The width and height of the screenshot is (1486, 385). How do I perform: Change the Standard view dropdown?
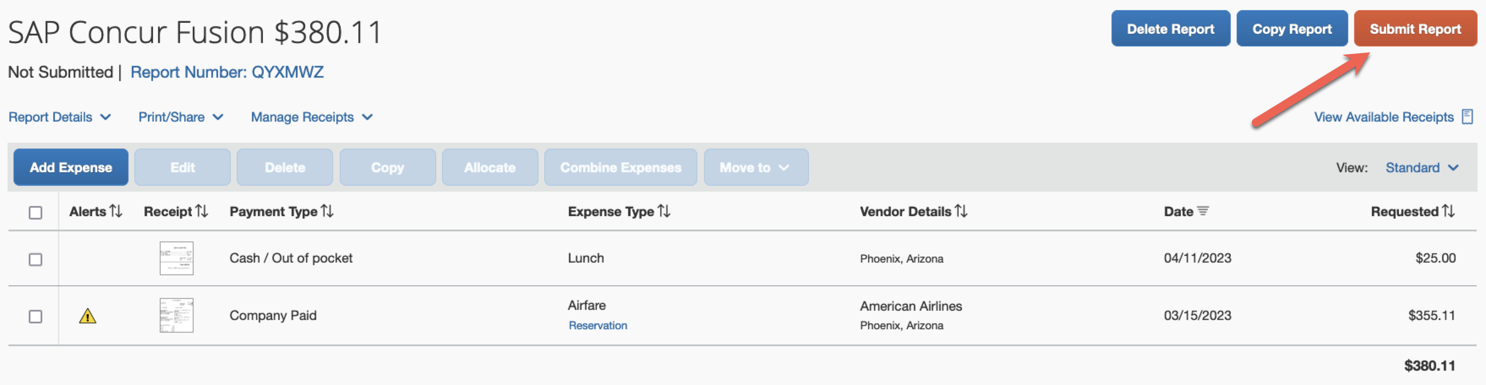(1422, 168)
